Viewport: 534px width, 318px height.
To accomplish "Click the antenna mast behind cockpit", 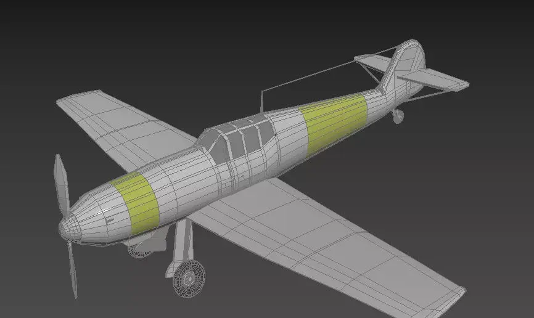I will point(261,102).
